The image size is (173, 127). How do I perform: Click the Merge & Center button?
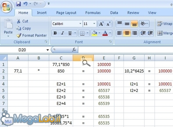pos(165,33)
